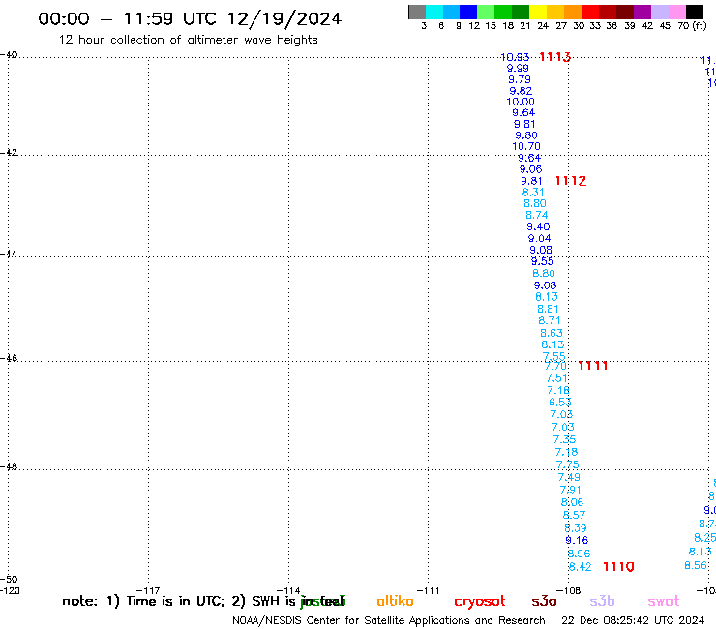The image size is (716, 629).
Task: Click the wave height value 8.42
Action: tap(580, 567)
